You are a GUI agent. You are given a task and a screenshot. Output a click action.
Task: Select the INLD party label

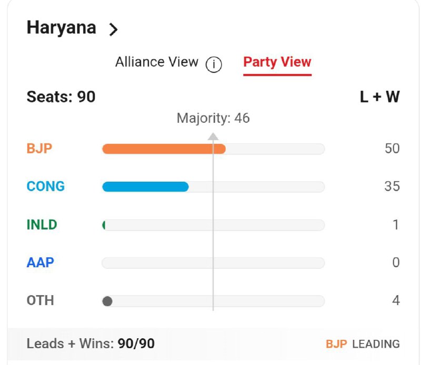coord(42,225)
